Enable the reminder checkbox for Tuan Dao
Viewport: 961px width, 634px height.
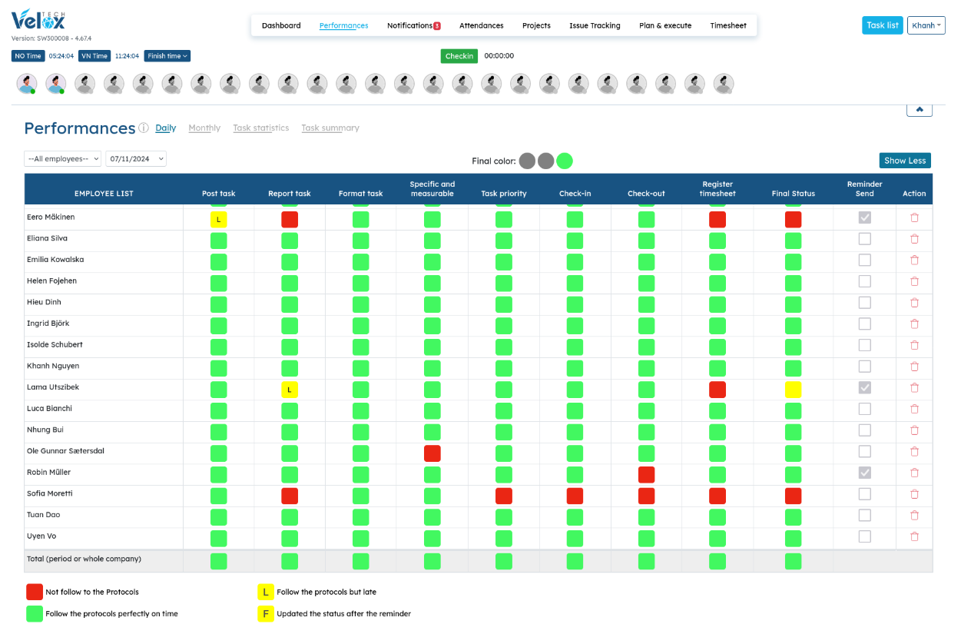(865, 515)
